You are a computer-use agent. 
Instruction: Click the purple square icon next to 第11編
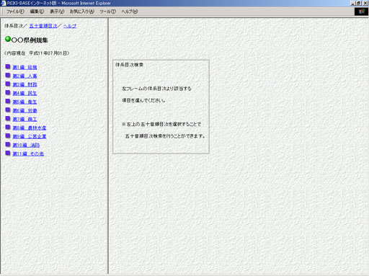pyautogui.click(x=8, y=153)
